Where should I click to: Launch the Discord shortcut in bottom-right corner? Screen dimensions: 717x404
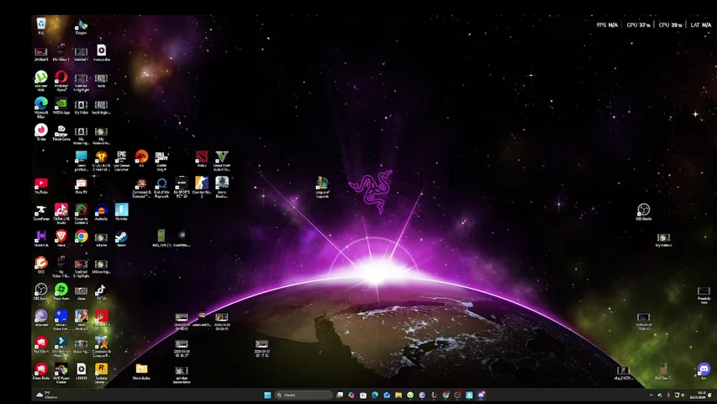704,371
